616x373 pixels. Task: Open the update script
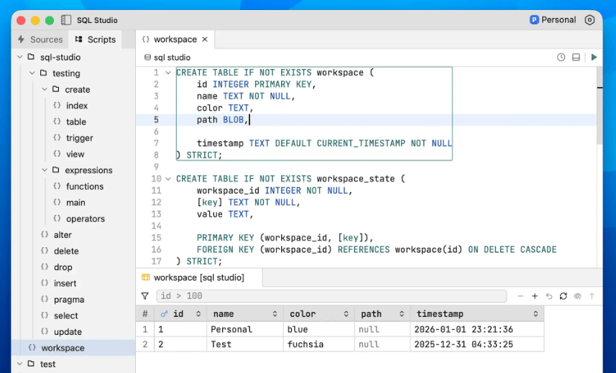click(68, 332)
